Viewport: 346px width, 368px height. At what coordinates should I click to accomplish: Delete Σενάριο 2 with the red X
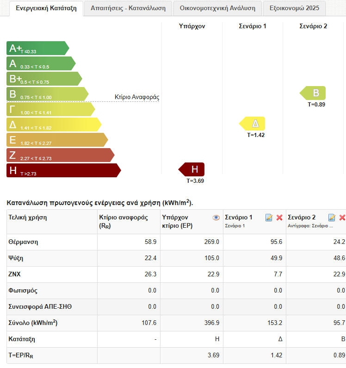point(342,218)
